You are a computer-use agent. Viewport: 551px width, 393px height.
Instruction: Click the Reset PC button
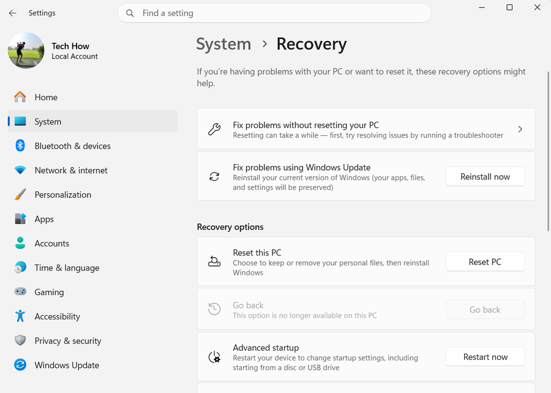point(485,261)
